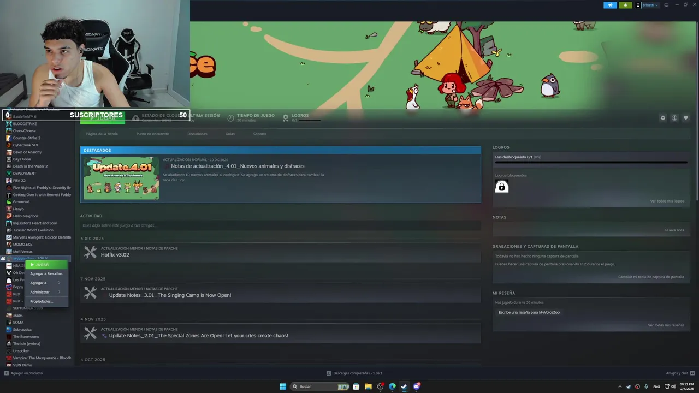Click the activity input field for friends
The width and height of the screenshot is (699, 393).
pos(280,225)
